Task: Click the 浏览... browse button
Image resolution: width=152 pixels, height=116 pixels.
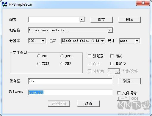Action: 129,81
